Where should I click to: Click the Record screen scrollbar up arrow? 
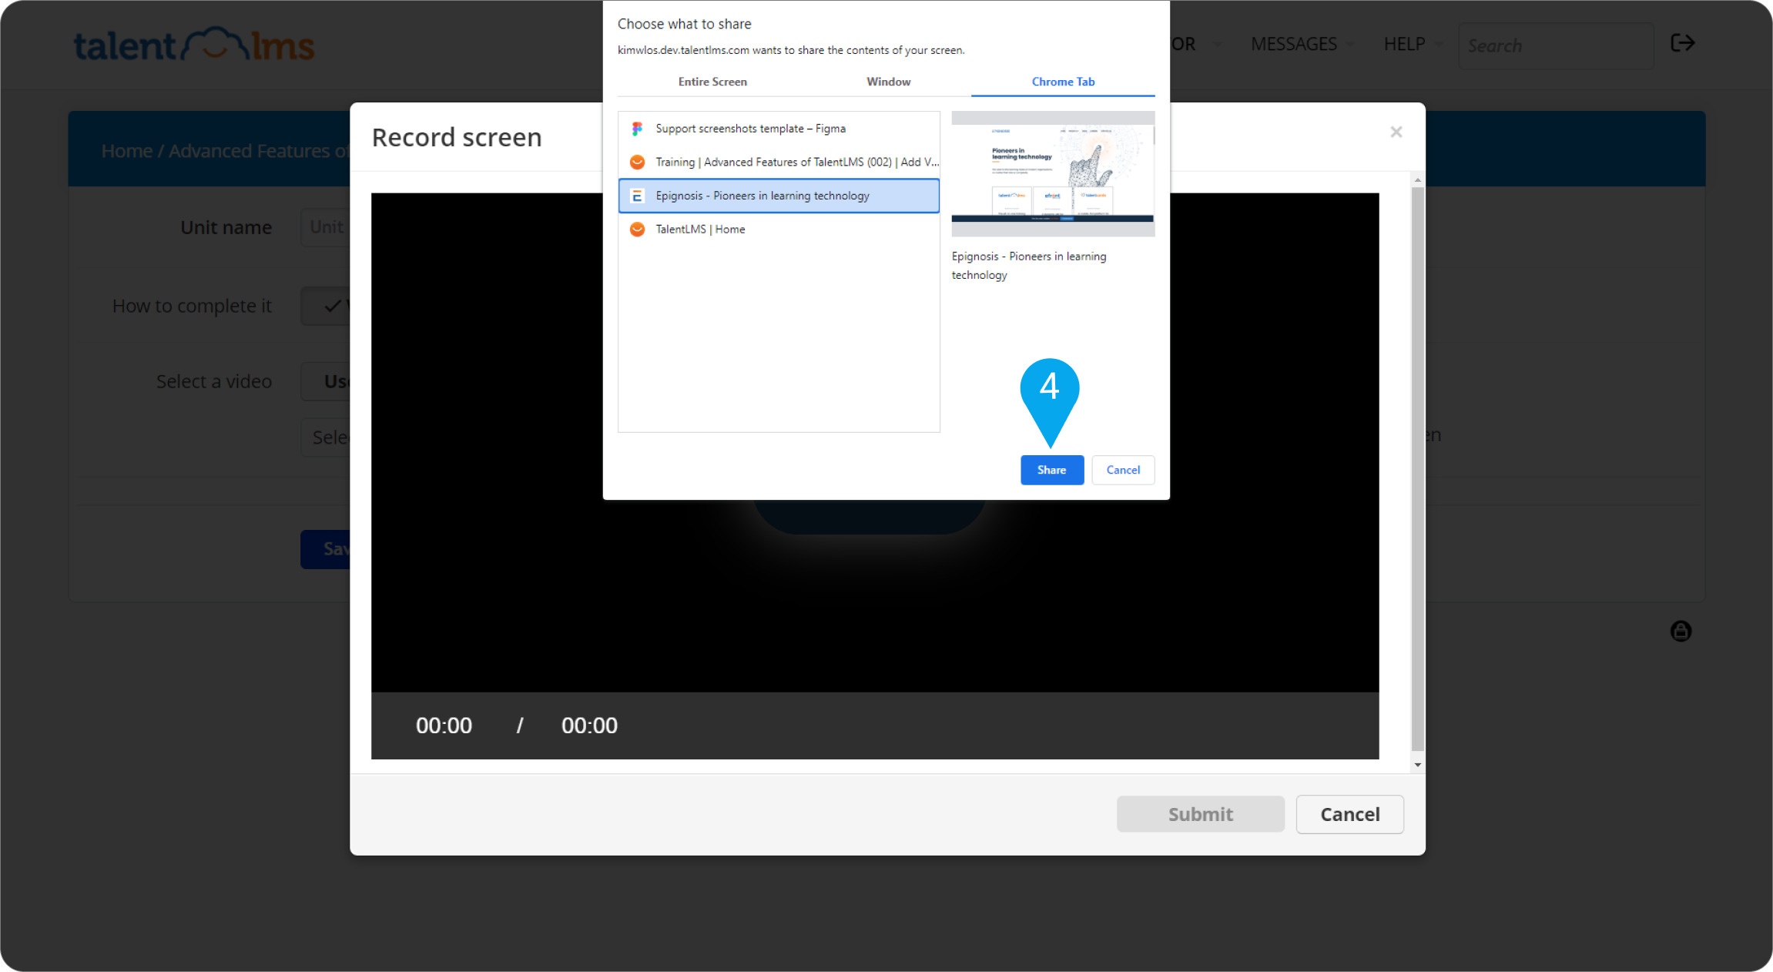point(1417,179)
